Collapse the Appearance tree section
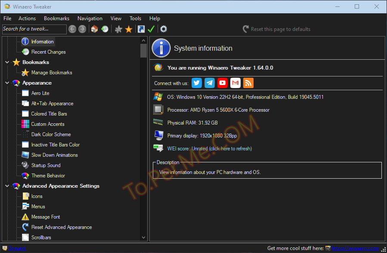The width and height of the screenshot is (387, 253). tap(7, 83)
